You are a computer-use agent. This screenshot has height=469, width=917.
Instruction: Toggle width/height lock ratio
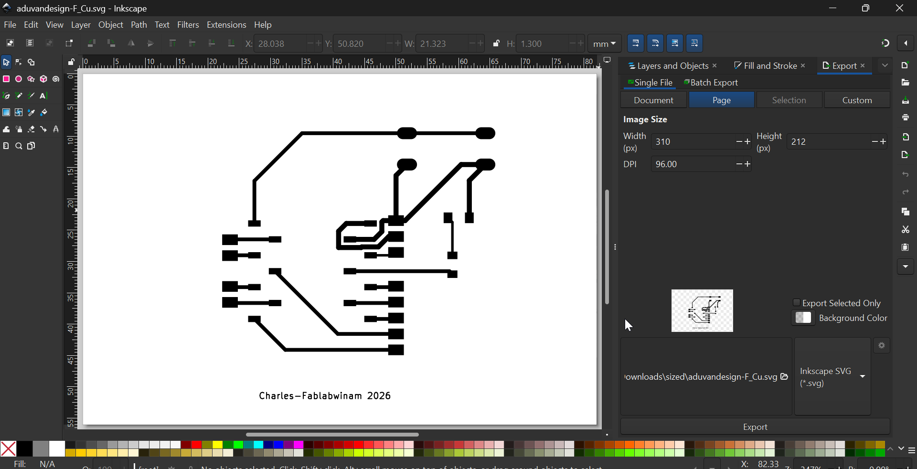tap(496, 43)
